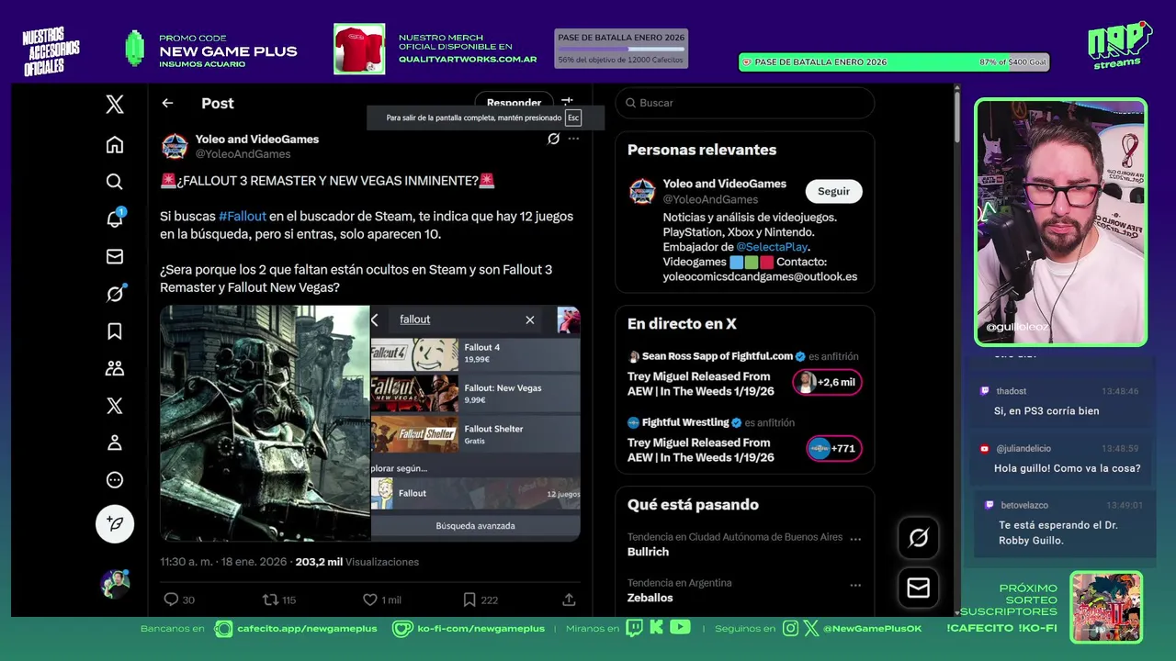This screenshot has height=661, width=1176.
Task: Open account avatar at sidebar bottom
Action: pos(115,584)
